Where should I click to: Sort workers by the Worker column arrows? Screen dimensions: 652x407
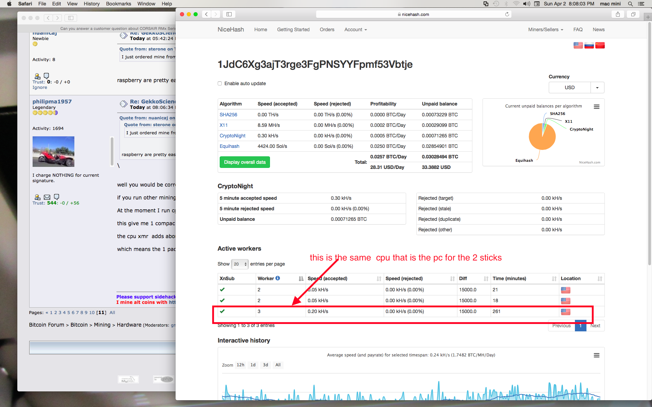tap(301, 278)
